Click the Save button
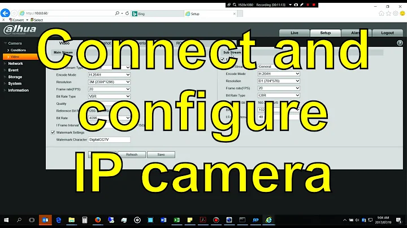 161,155
